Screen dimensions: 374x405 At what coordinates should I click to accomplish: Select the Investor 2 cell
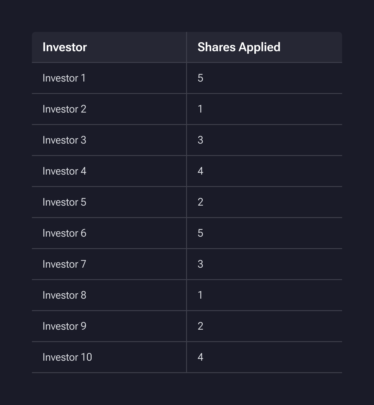[64, 109]
